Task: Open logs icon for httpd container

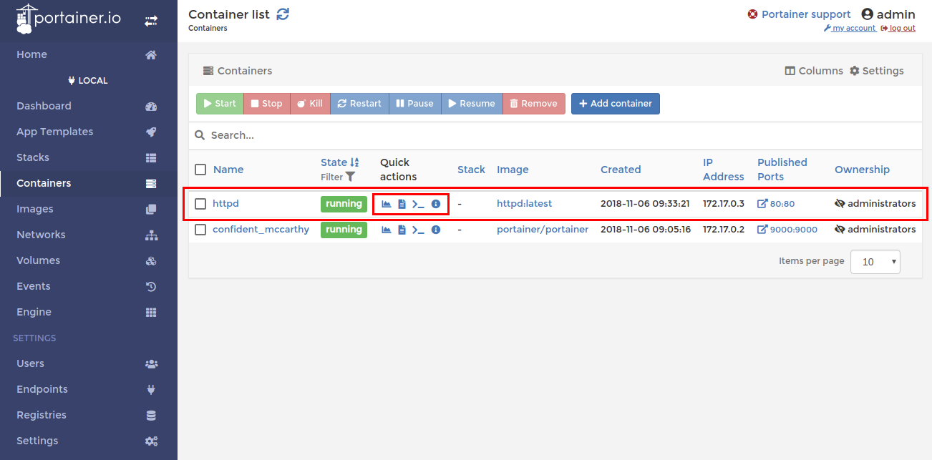Action: coord(402,204)
